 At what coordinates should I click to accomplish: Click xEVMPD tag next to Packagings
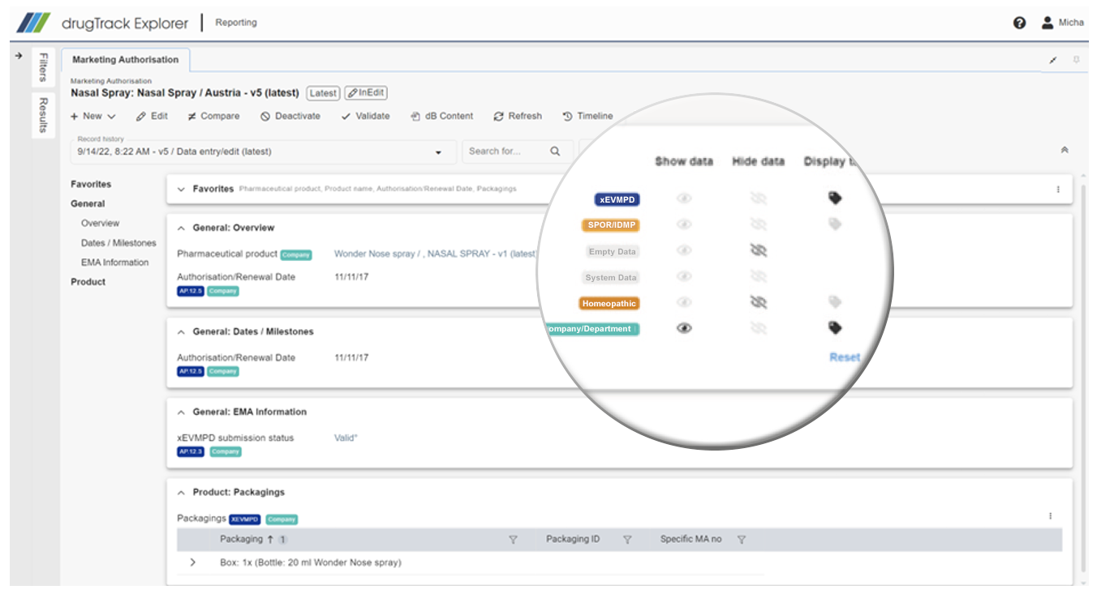coord(244,519)
